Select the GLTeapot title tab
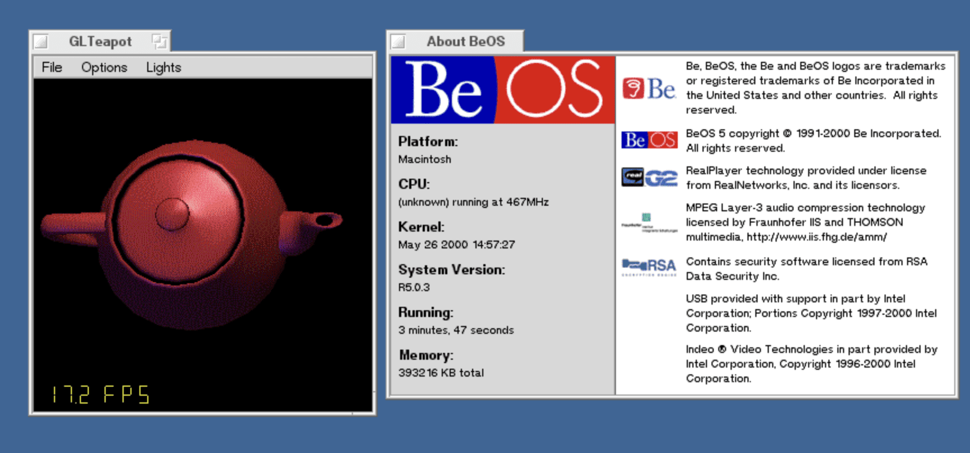 100,42
